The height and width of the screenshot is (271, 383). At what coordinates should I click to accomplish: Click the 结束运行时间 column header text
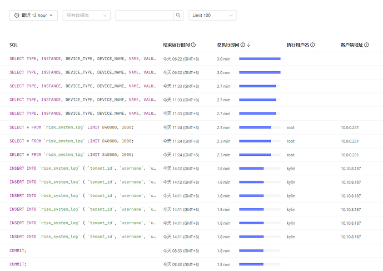coord(177,45)
